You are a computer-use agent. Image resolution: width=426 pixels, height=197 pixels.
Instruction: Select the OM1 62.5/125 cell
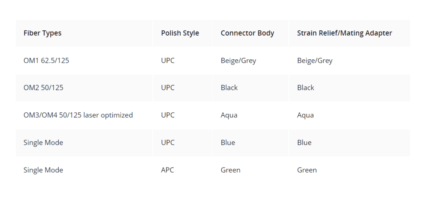[x=46, y=61]
